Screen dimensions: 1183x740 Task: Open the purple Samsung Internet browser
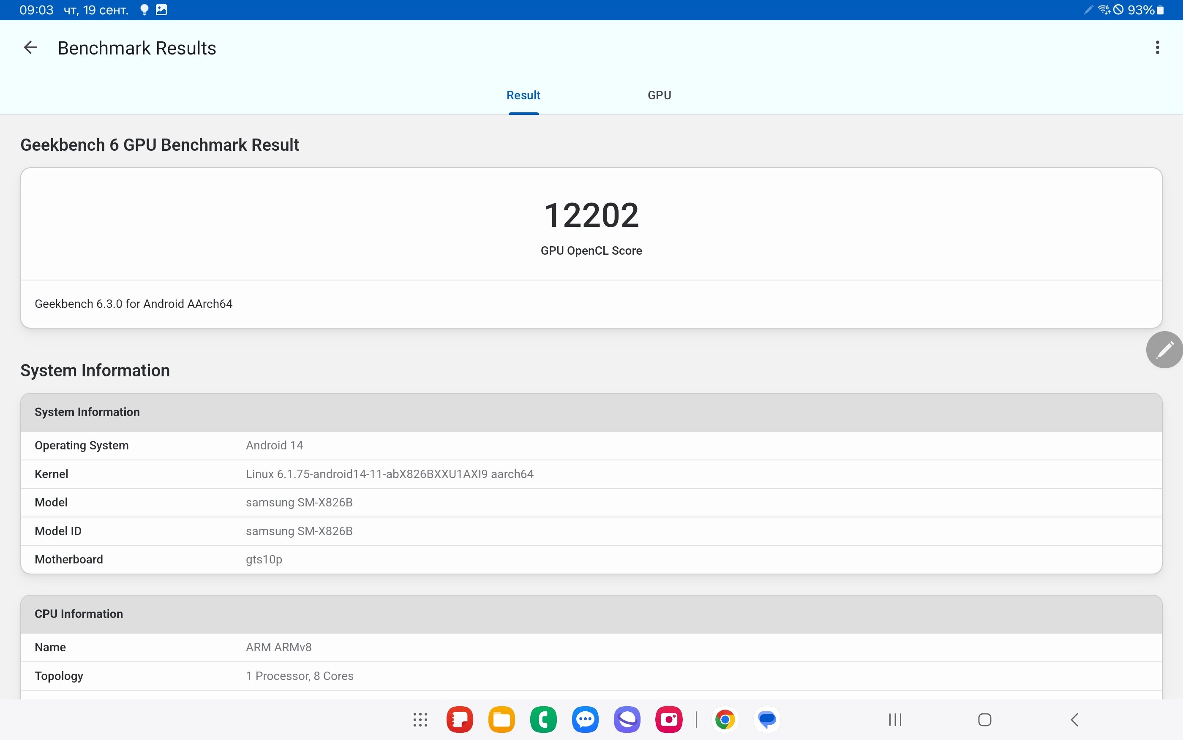[627, 719]
